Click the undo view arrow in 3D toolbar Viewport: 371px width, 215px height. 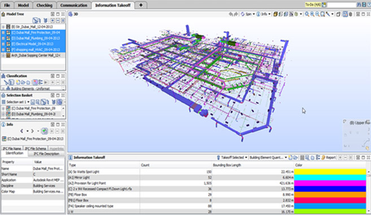point(231,14)
